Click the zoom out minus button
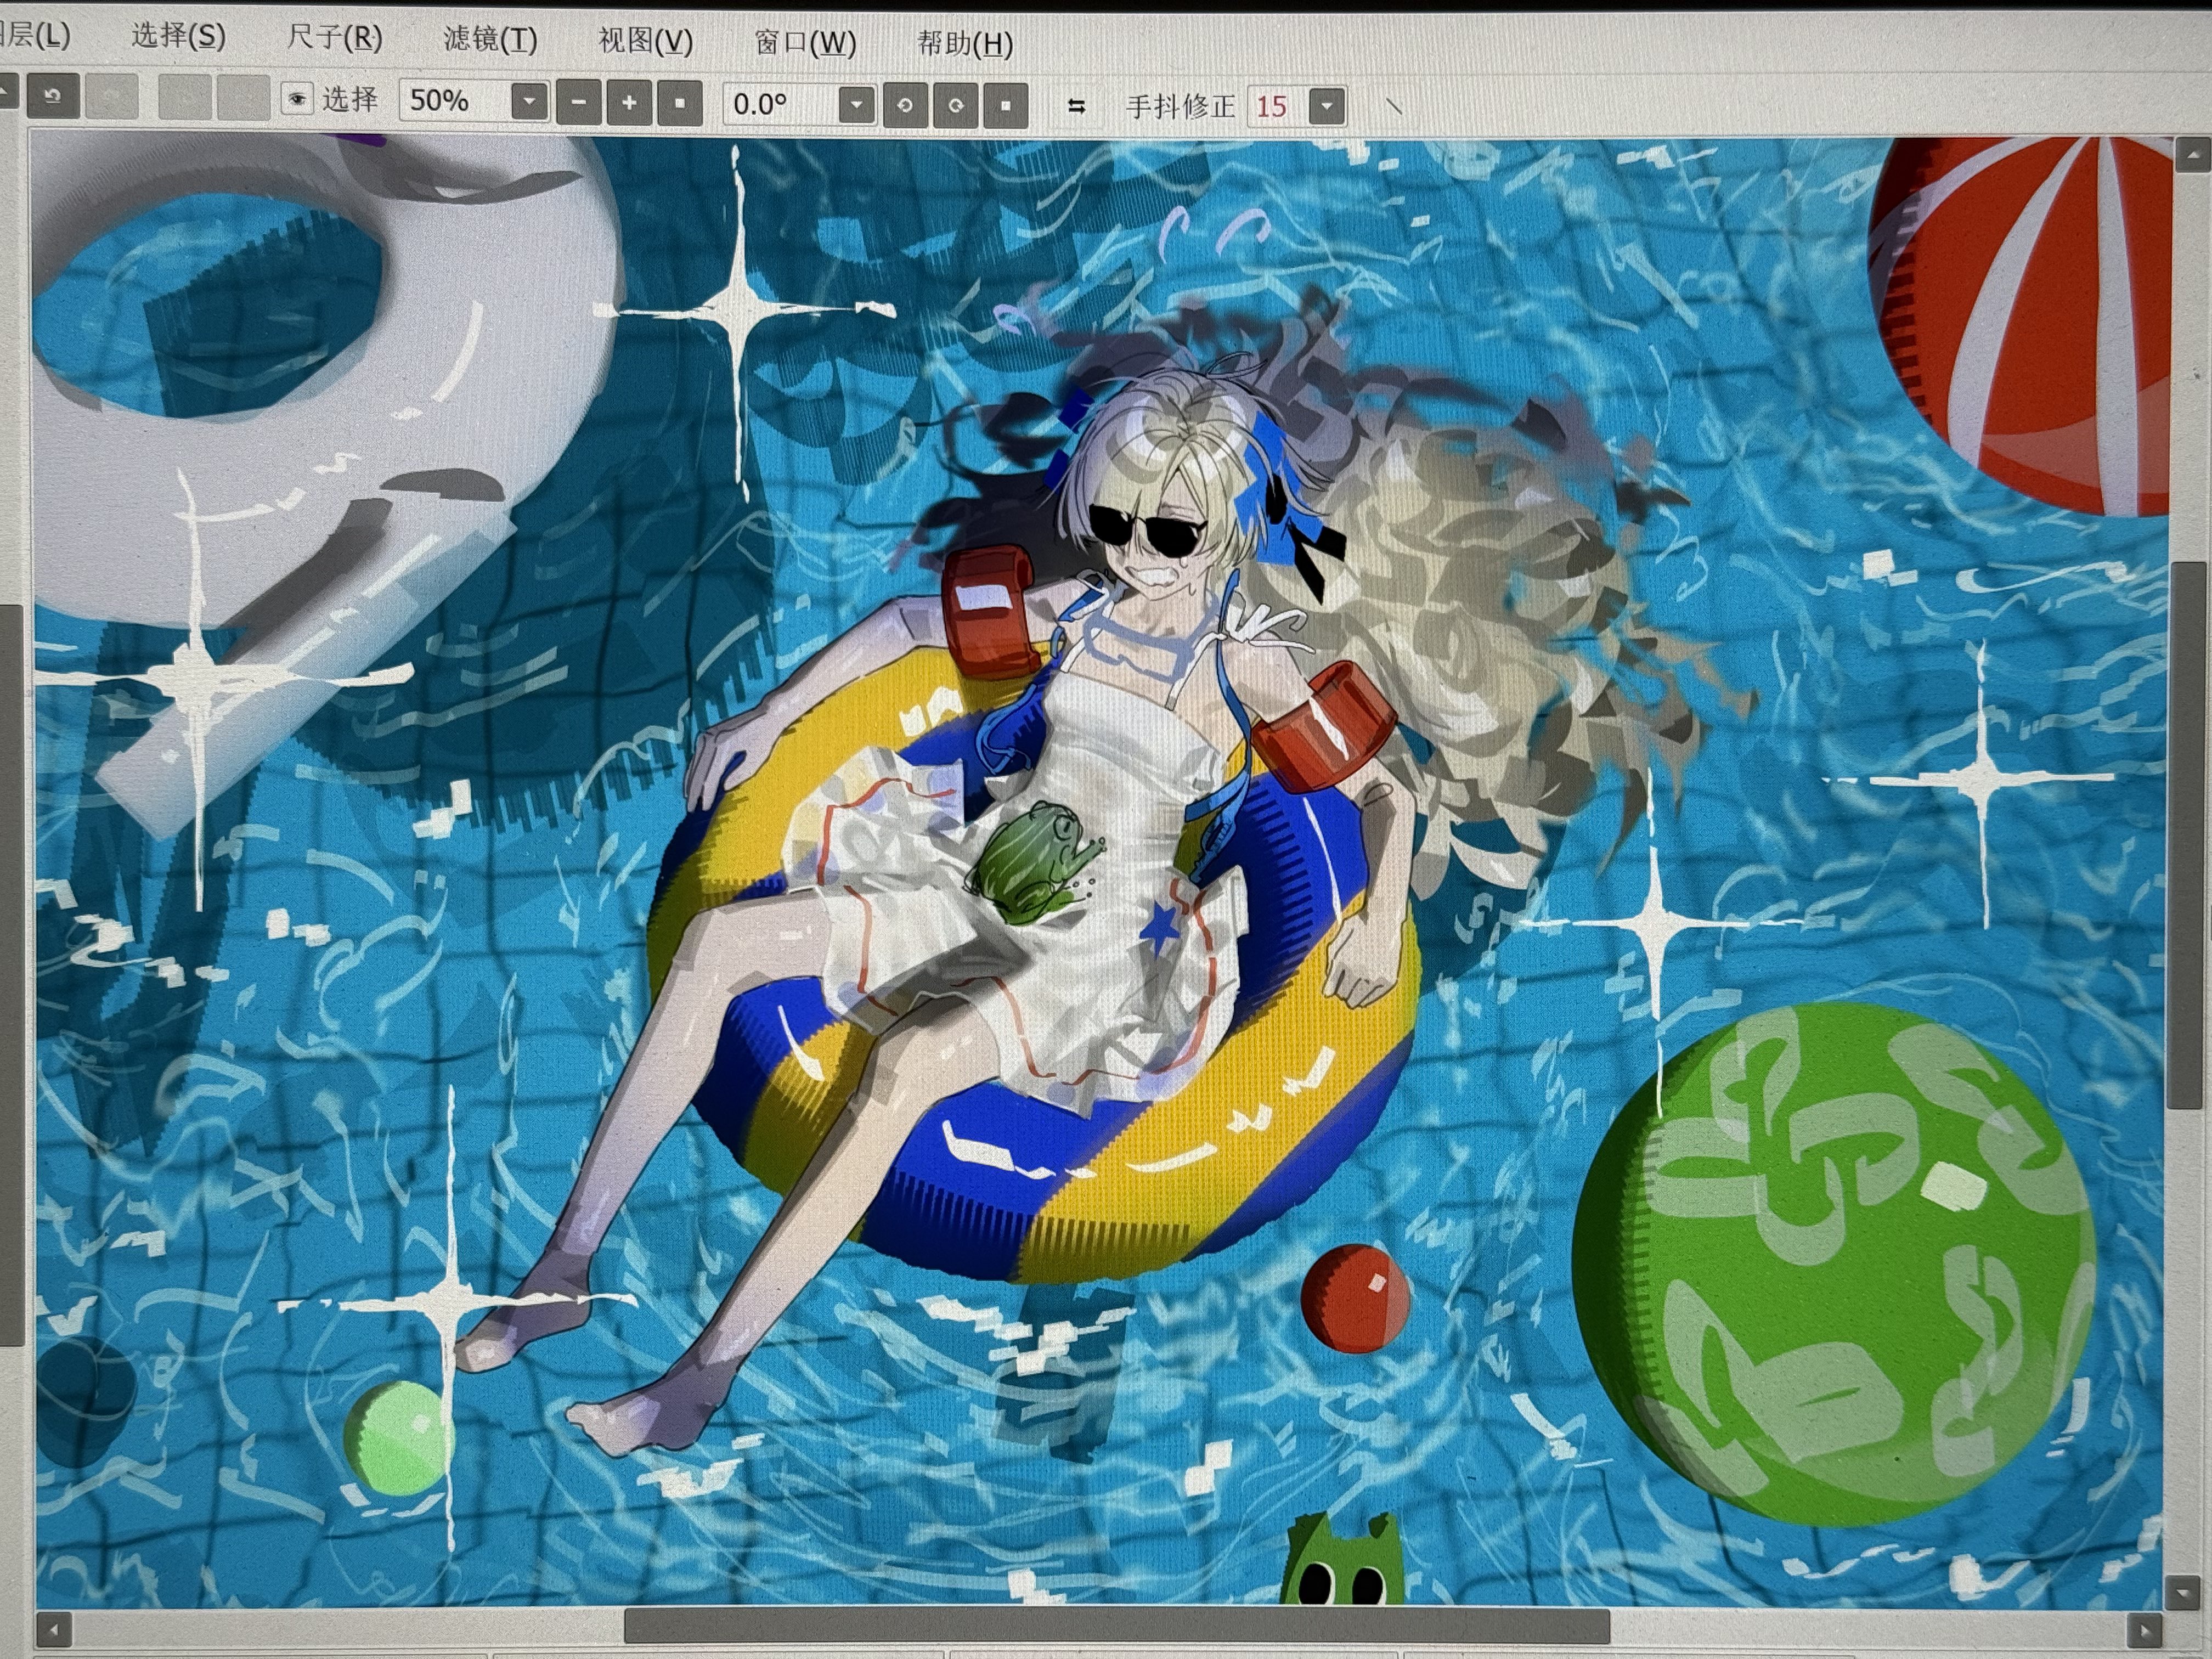Viewport: 2212px width, 1659px height. coord(578,102)
